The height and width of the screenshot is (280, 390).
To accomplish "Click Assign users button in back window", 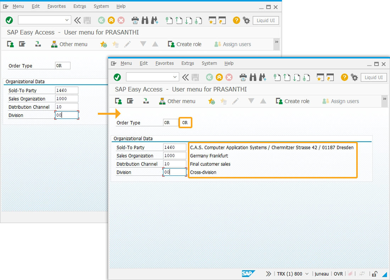I will point(233,44).
